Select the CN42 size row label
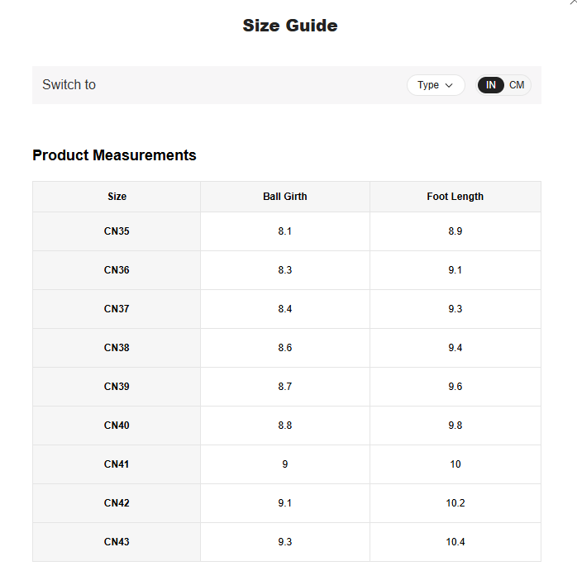This screenshot has height=585, width=577. (x=117, y=503)
